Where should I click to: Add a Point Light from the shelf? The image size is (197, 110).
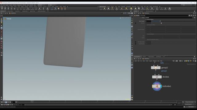(x=104, y=9)
